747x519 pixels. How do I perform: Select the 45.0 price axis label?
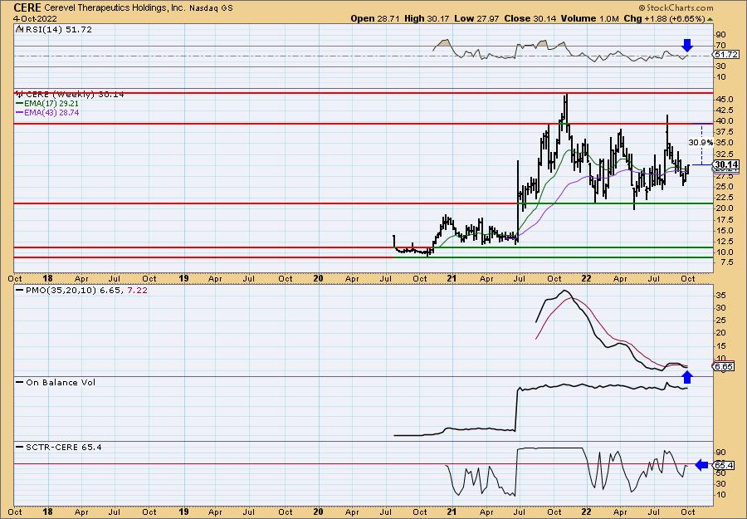[724, 99]
